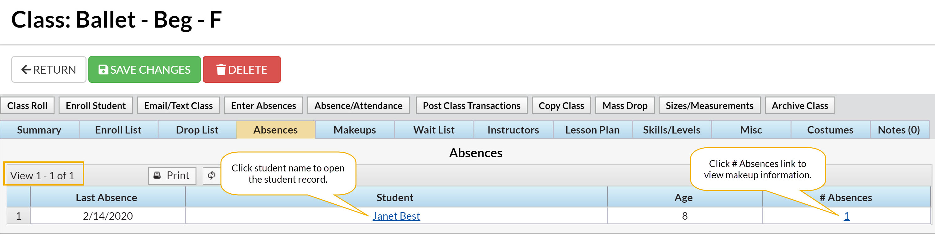
Task: Click the Return button
Action: click(49, 69)
